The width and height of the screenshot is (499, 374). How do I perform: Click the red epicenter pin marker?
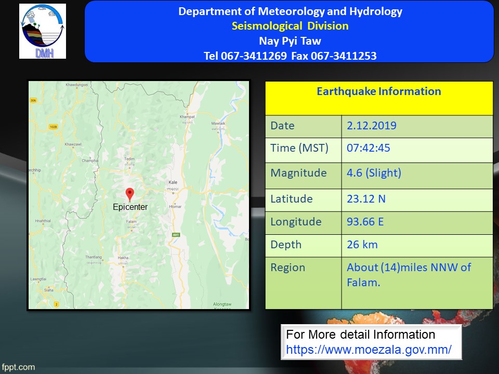click(x=130, y=194)
